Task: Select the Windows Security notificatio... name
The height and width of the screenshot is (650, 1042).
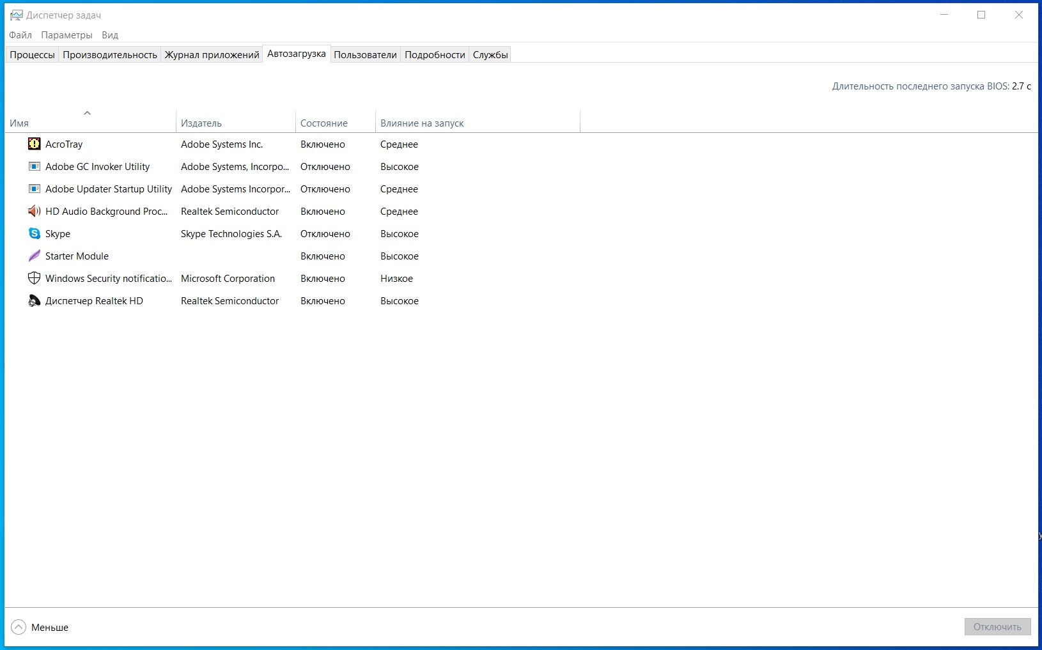Action: (109, 279)
